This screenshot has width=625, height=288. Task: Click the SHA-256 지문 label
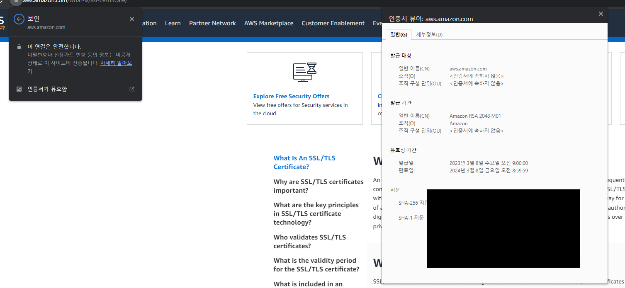point(413,203)
